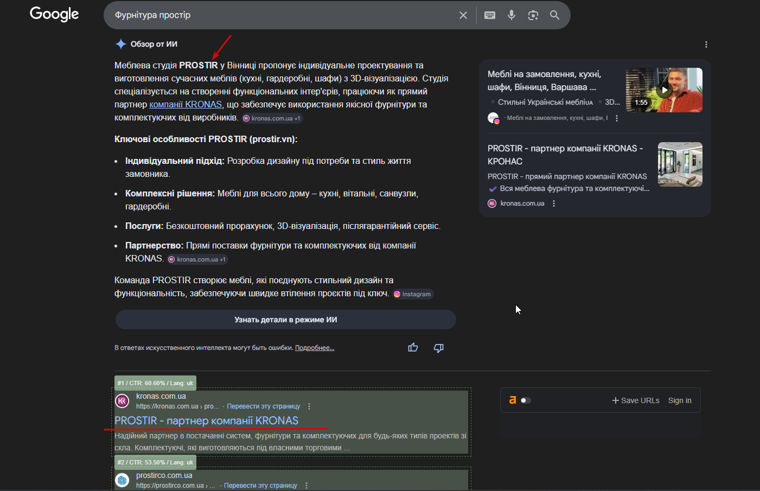Click the '#2 / CTR: 53.50% / Lang: uk' badge
This screenshot has height=491, width=760.
155,462
